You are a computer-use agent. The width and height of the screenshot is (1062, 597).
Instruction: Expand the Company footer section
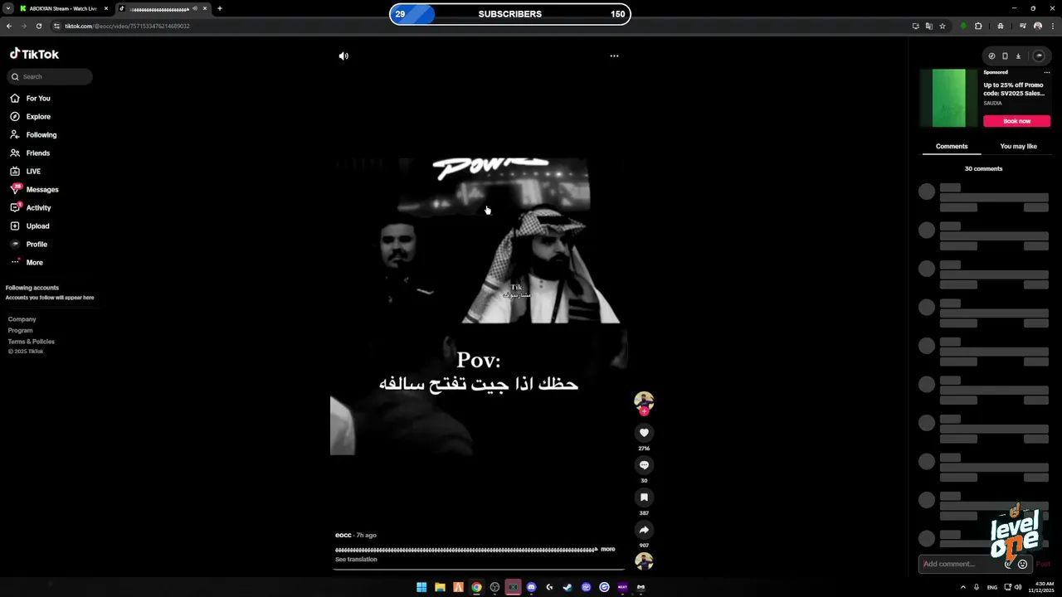[x=22, y=319]
